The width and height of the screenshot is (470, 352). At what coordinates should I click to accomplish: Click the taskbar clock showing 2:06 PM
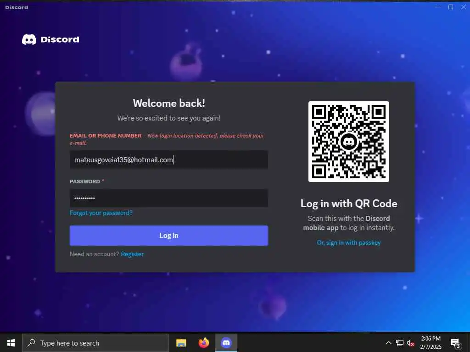tap(431, 343)
